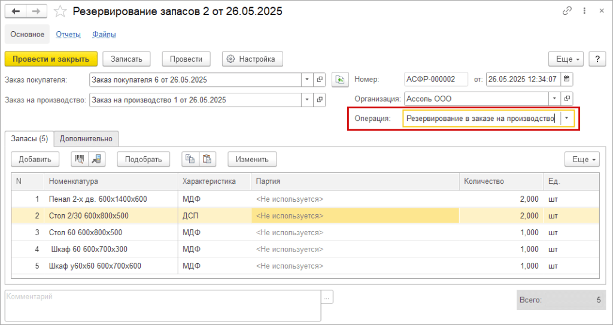This screenshot has height=325, width=613.
Task: Switch to the Дополнительно tab
Action: pyautogui.click(x=86, y=138)
